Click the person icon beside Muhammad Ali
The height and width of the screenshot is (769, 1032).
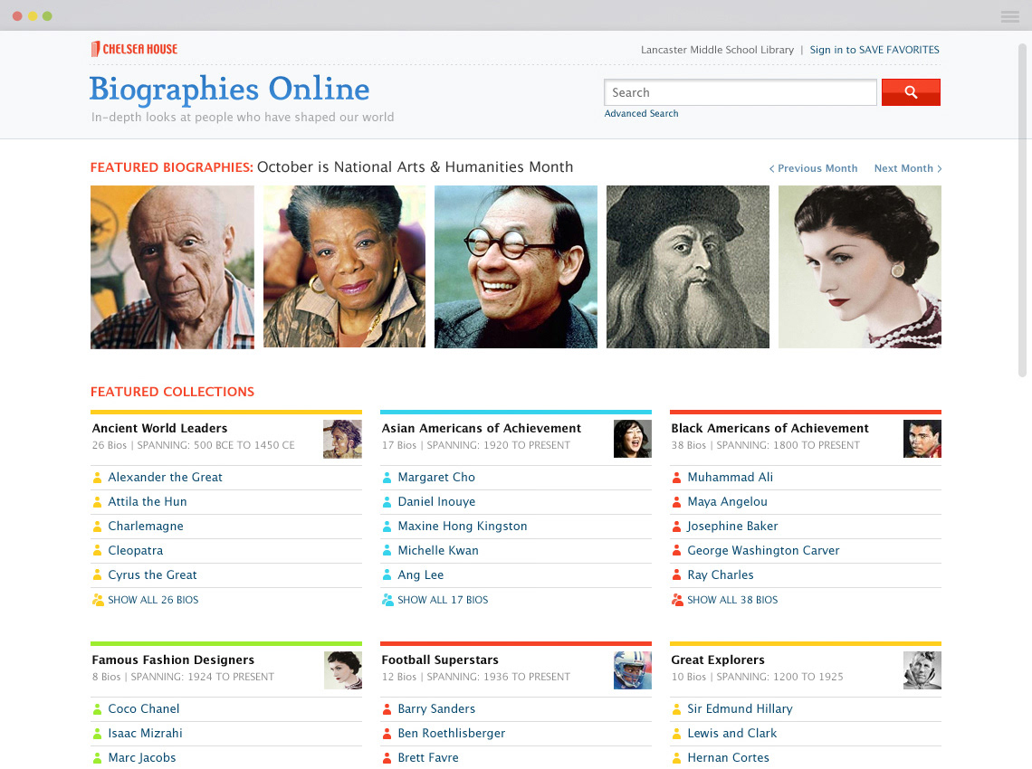(x=676, y=478)
